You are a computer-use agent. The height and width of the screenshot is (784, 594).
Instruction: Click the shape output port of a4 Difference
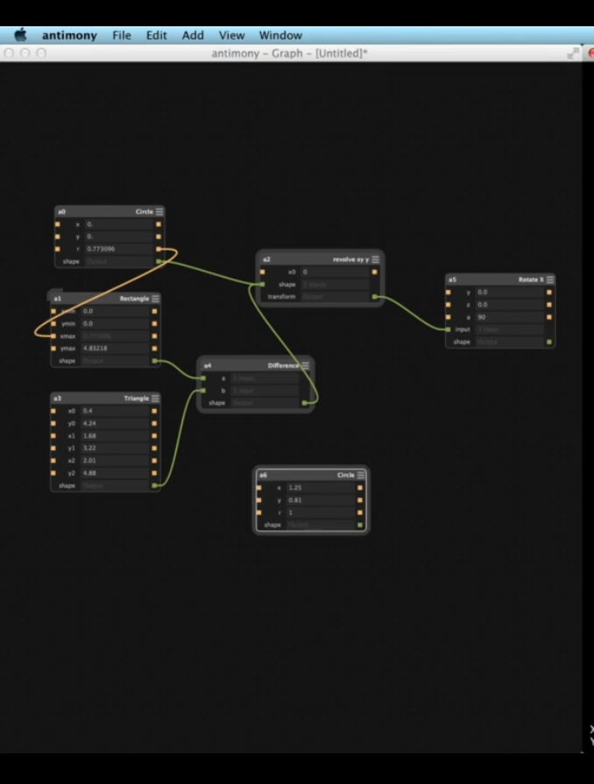(x=305, y=403)
